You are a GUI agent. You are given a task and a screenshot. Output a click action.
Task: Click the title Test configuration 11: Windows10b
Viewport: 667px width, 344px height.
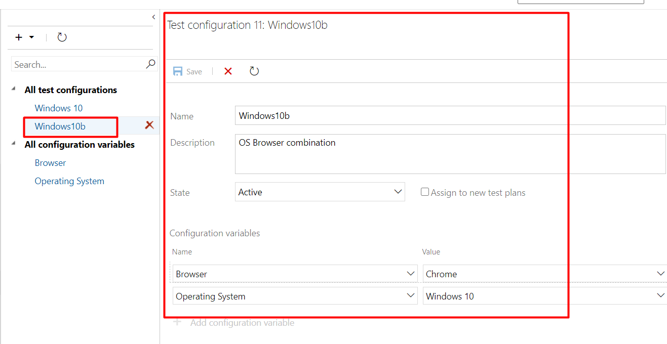[x=248, y=25]
